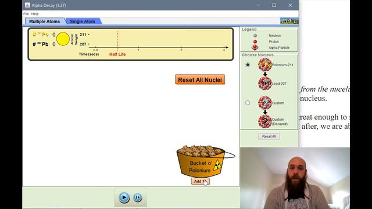Image resolution: width=372 pixels, height=209 pixels.
Task: Switch to the Multiple Atoms tab
Action: tap(44, 21)
